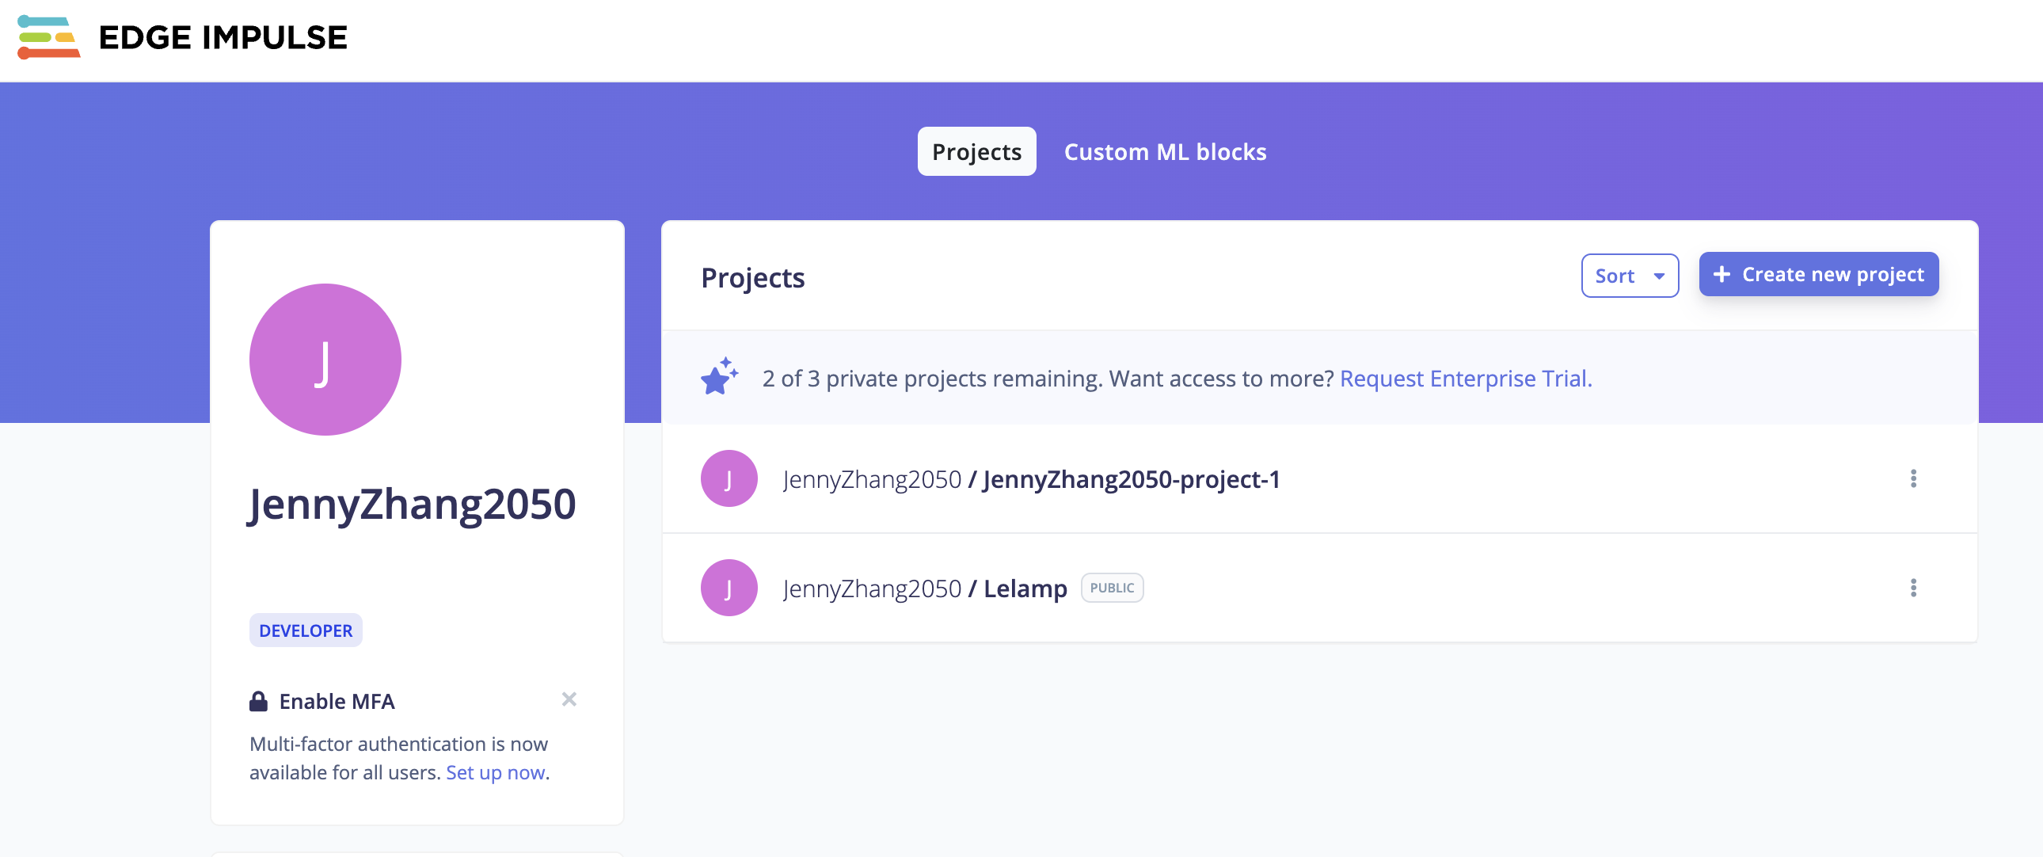Click avatar icon of Lelamp row
Viewport: 2043px width, 857px height.
click(x=729, y=588)
